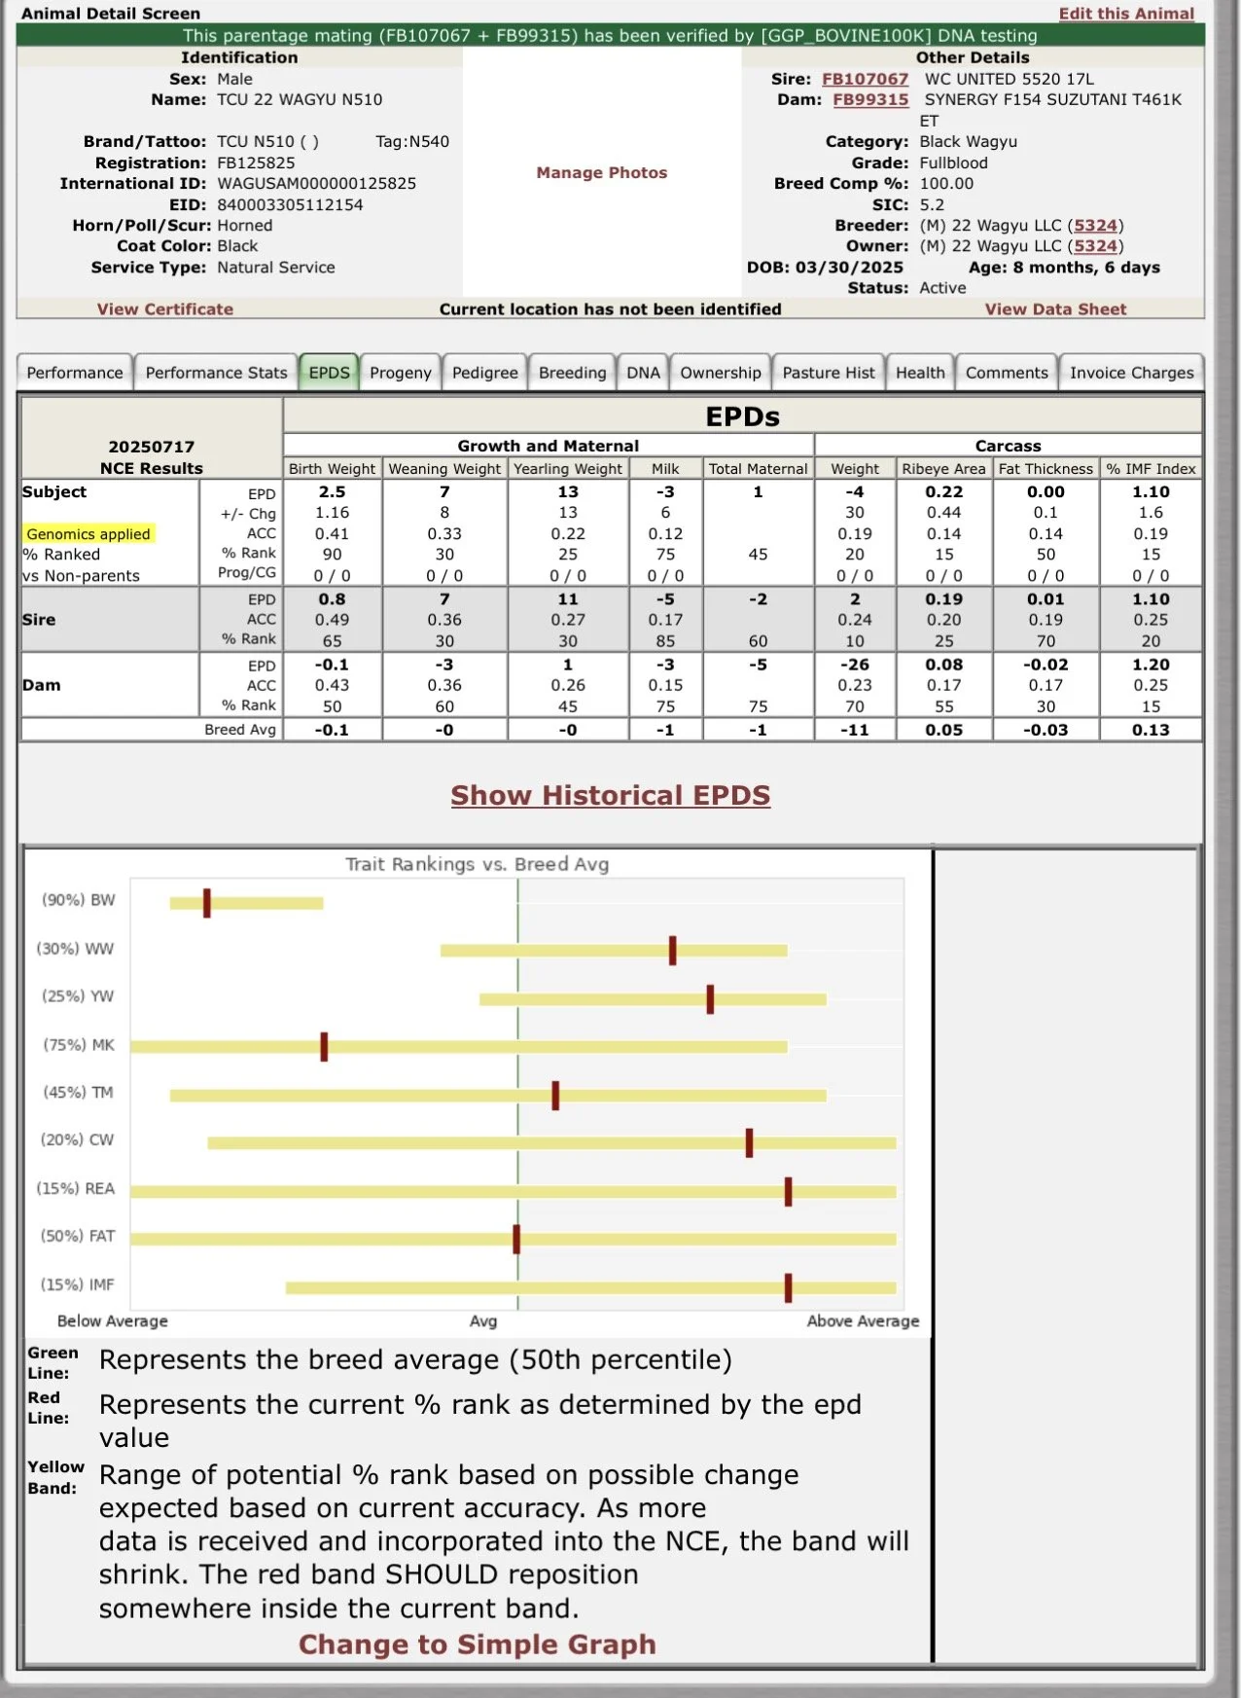
Task: Click View Data Sheet link
Action: [1055, 309]
